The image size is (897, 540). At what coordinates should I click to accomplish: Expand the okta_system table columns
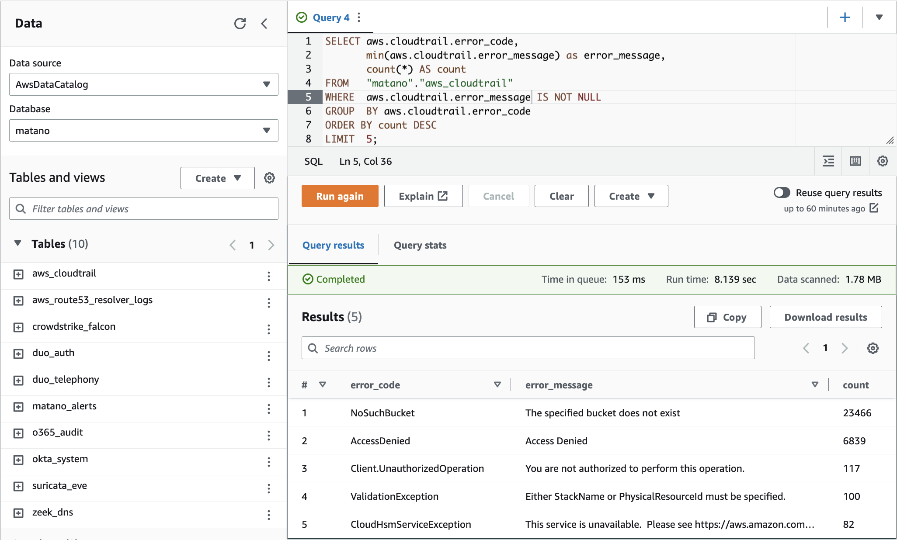coord(18,460)
